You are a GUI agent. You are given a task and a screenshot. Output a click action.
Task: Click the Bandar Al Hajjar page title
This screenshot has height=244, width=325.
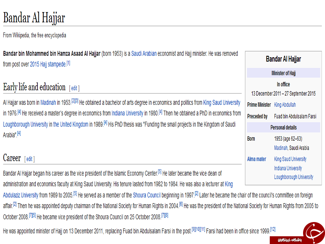tap(34, 18)
